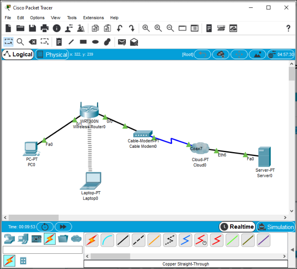Add a Complex PDU open envelope

[x=134, y=42]
